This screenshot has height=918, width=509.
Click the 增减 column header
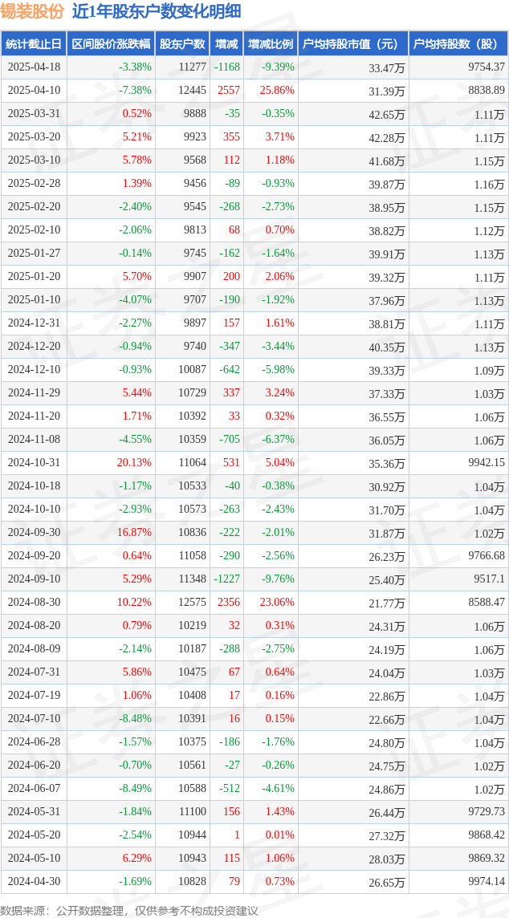click(x=226, y=44)
